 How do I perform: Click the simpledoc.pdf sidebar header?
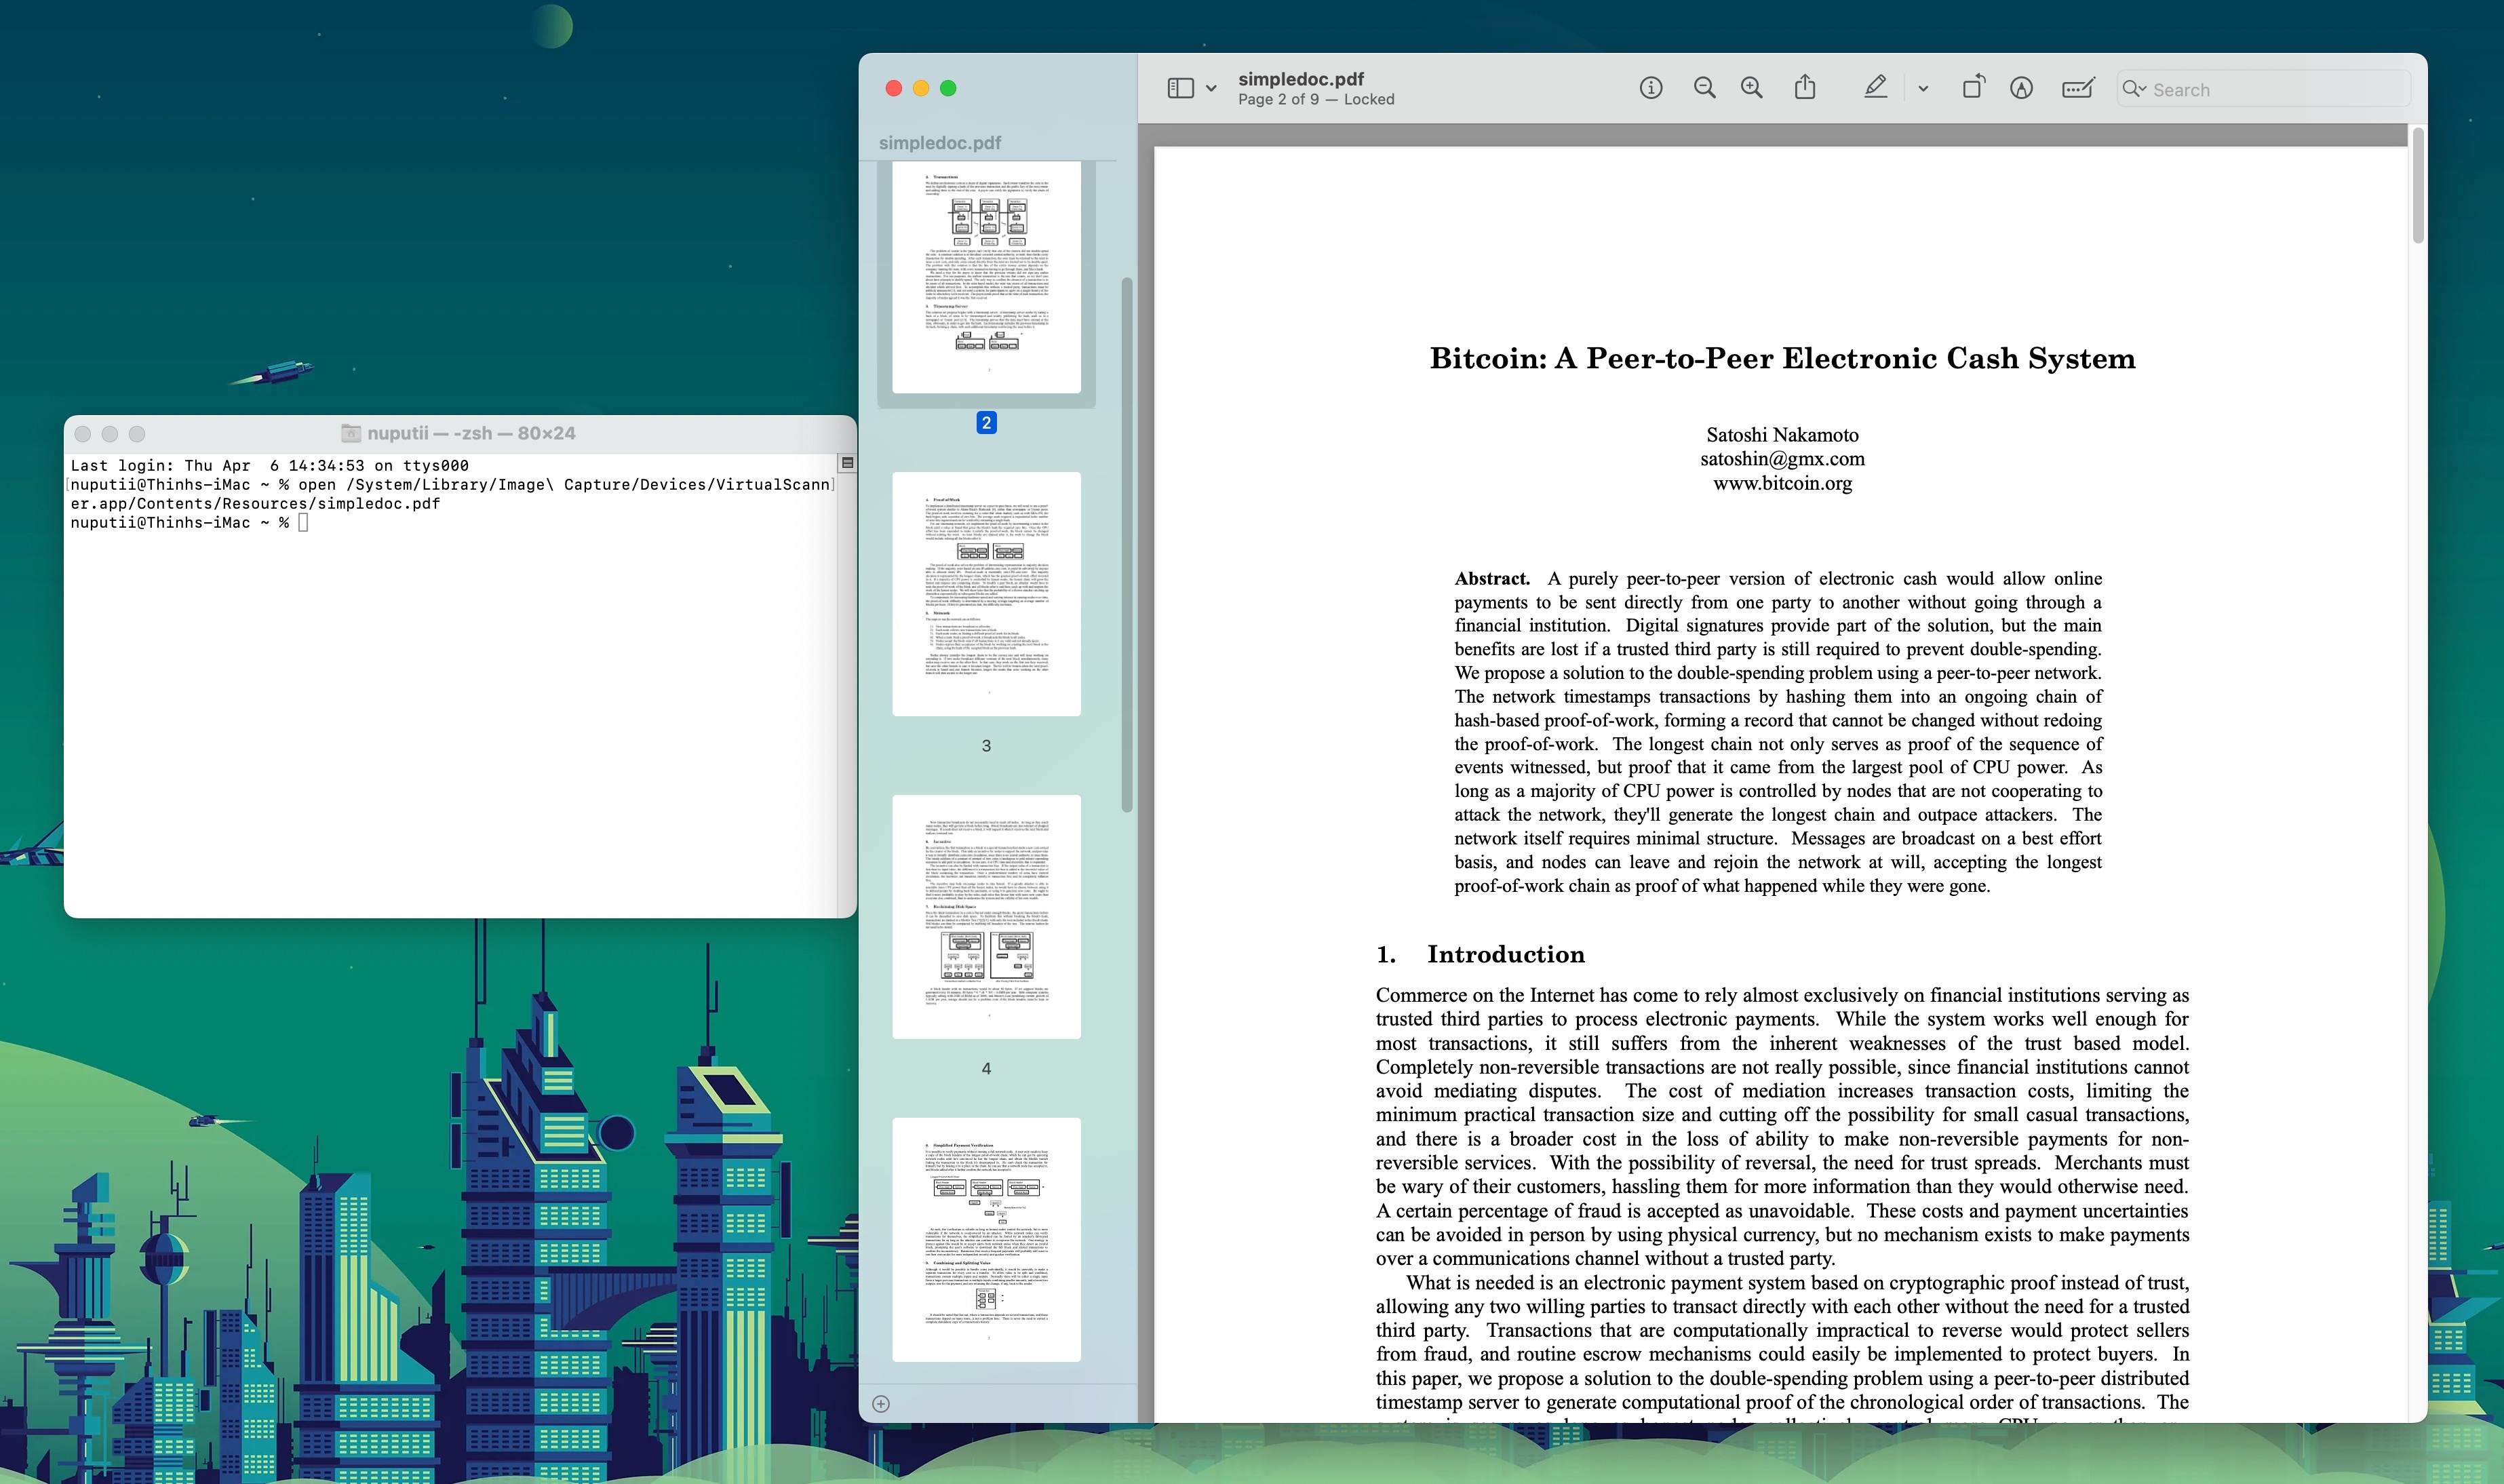pyautogui.click(x=939, y=143)
